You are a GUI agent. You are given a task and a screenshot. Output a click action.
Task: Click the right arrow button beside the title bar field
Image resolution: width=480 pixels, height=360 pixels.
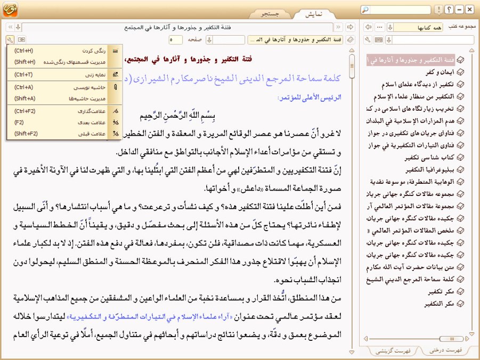pyautogui.click(x=350, y=27)
